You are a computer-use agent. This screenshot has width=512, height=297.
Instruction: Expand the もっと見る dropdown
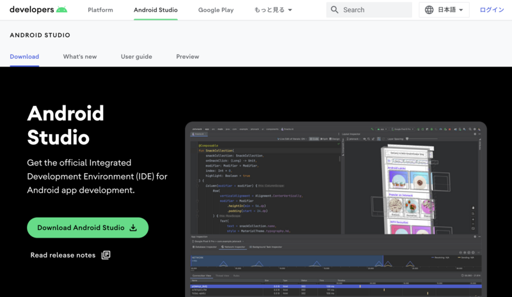[x=273, y=10]
